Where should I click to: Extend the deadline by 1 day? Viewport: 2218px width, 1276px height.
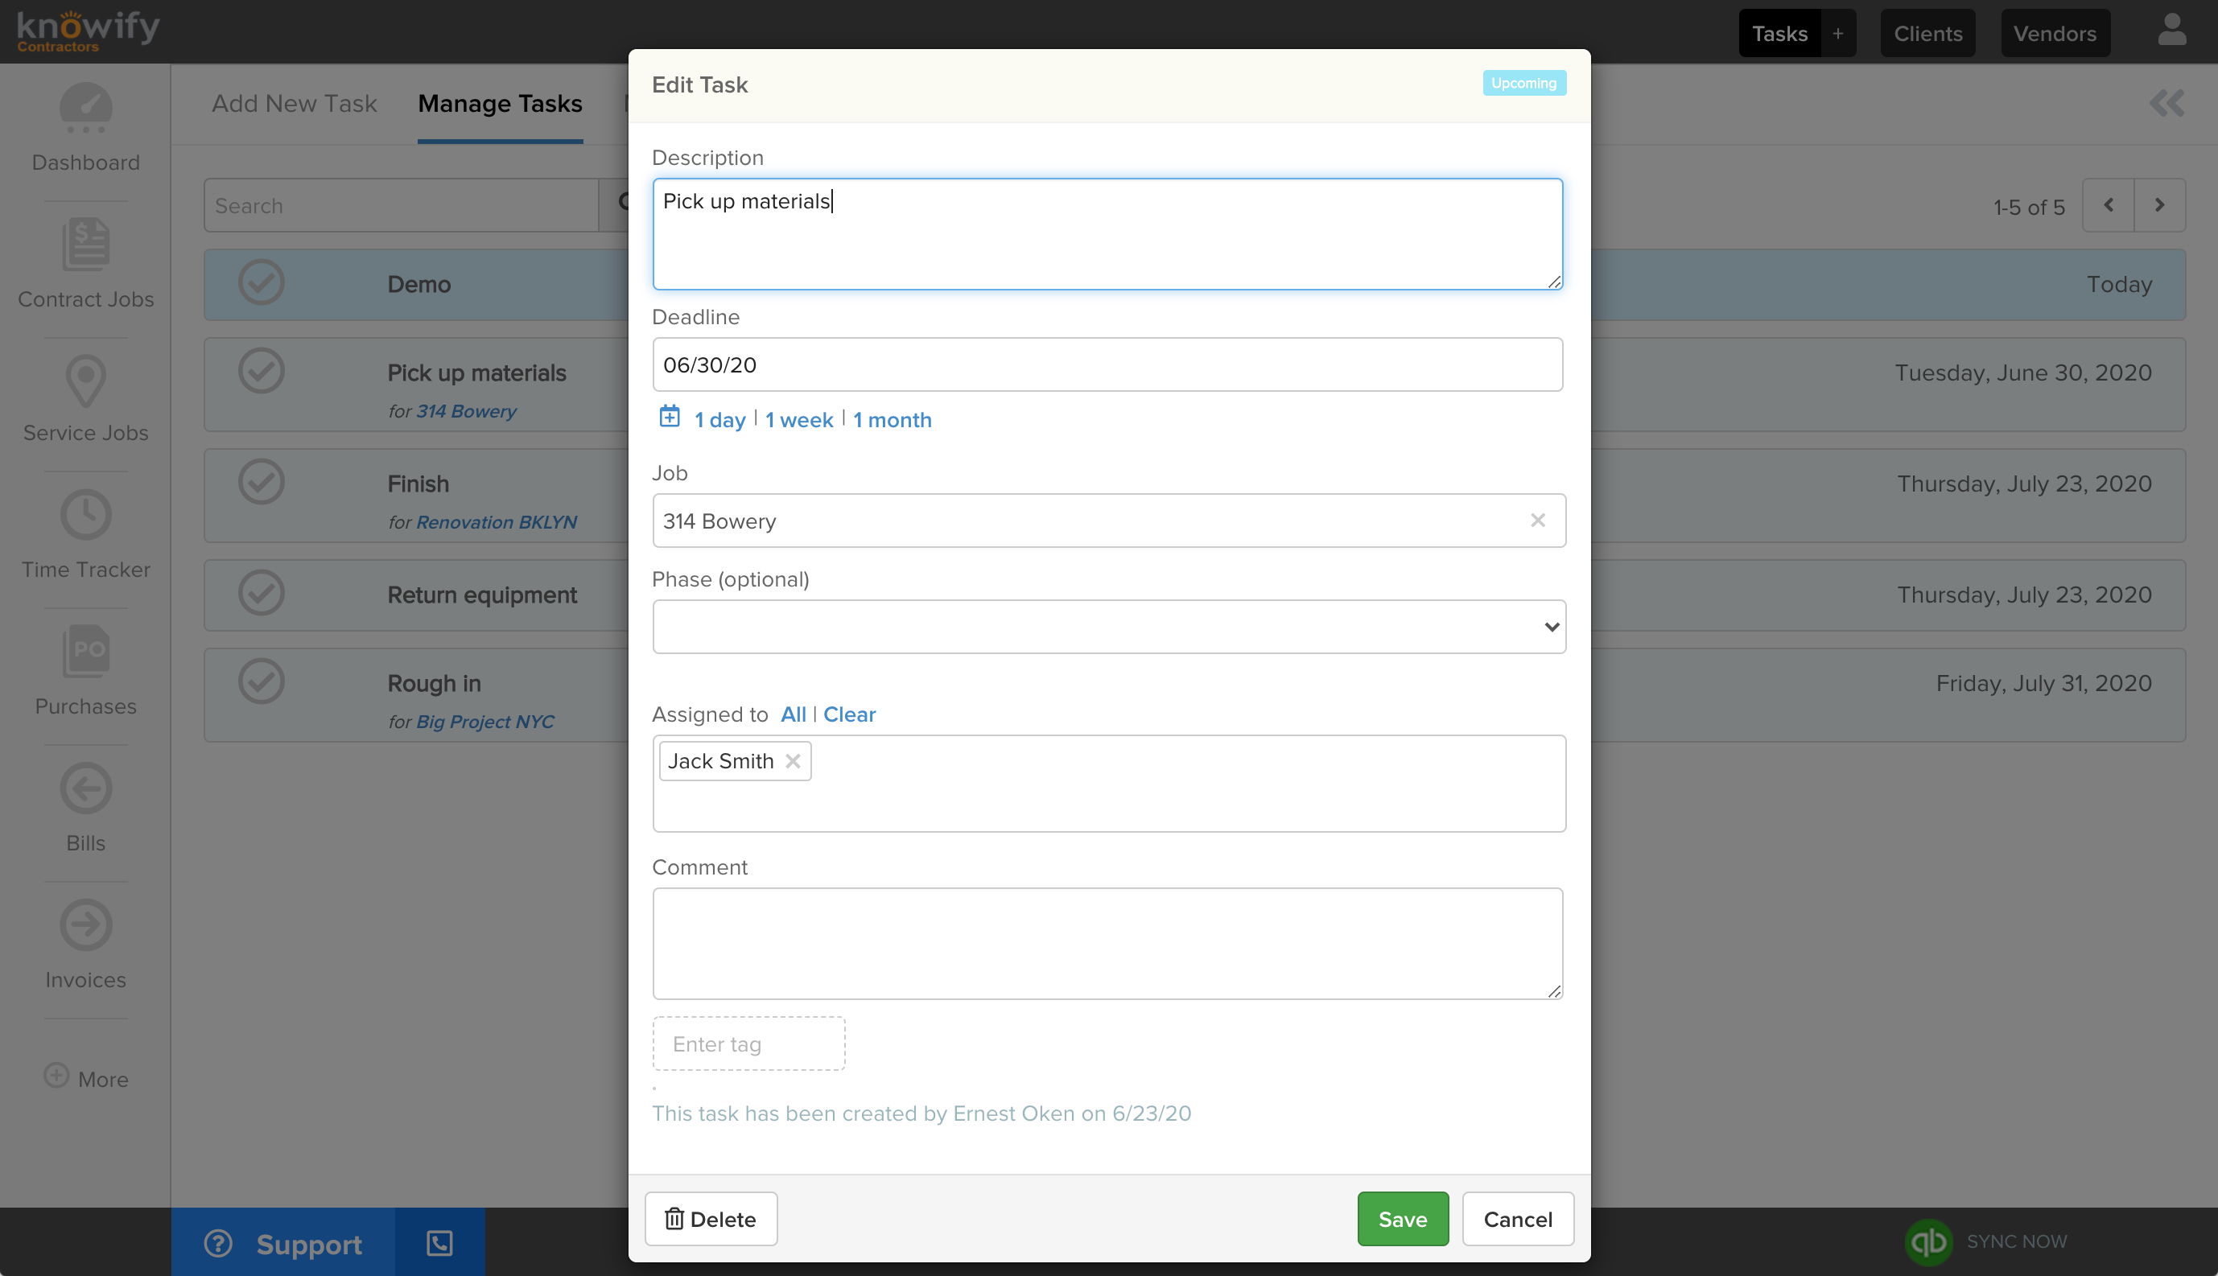(719, 420)
